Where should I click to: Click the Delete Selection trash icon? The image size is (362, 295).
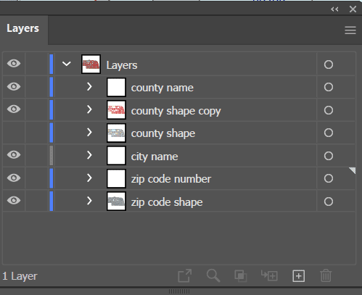326,275
